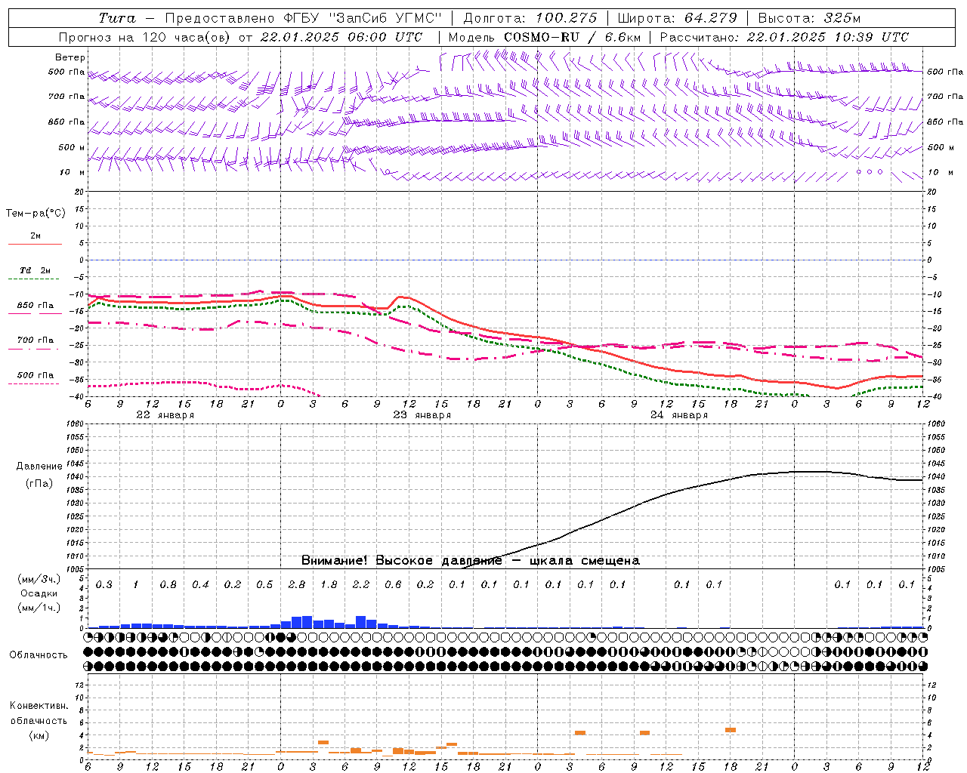Viewport: 967px width, 773px height.
Task: Click the "Долгота: 100.275" header field
Action: click(x=530, y=18)
